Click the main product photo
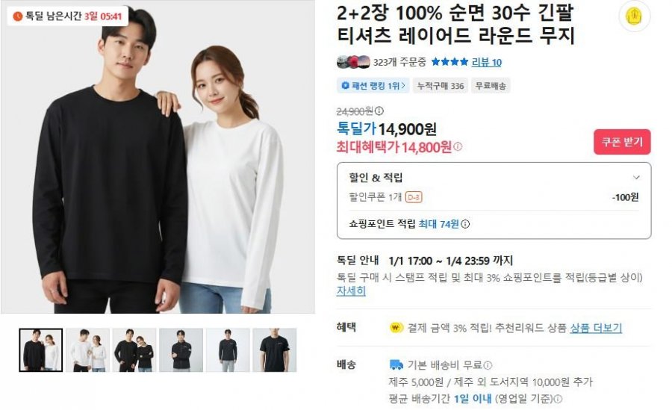672x410 pixels. [x=158, y=157]
